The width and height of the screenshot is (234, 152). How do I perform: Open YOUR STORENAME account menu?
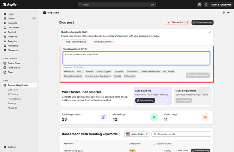point(221,4)
